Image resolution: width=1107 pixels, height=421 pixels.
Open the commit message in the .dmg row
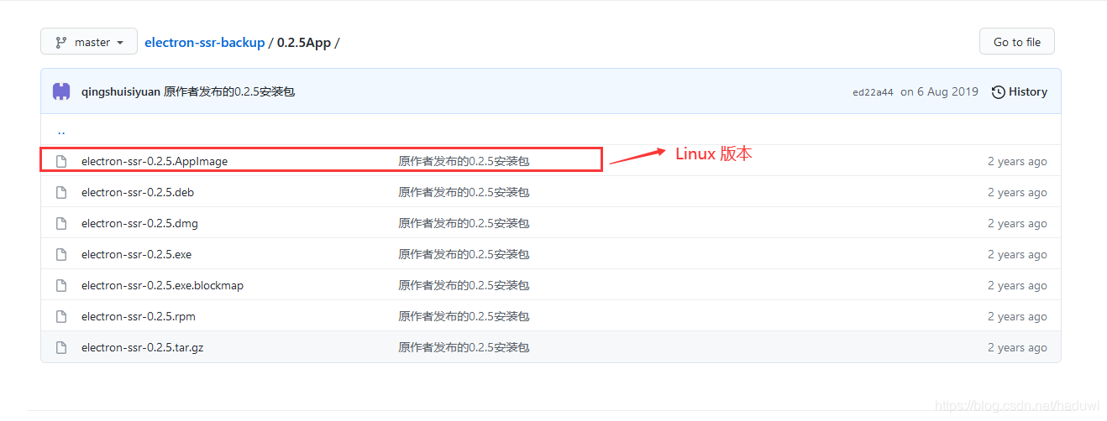pyautogui.click(x=464, y=223)
